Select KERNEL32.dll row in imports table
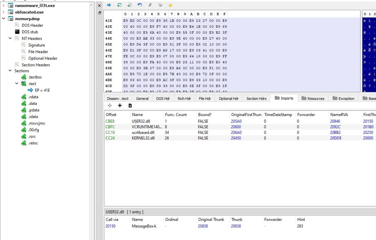 143,138
